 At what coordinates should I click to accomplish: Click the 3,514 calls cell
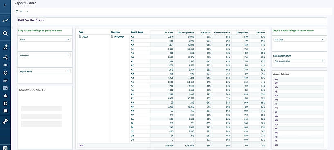pyautogui.click(x=170, y=37)
